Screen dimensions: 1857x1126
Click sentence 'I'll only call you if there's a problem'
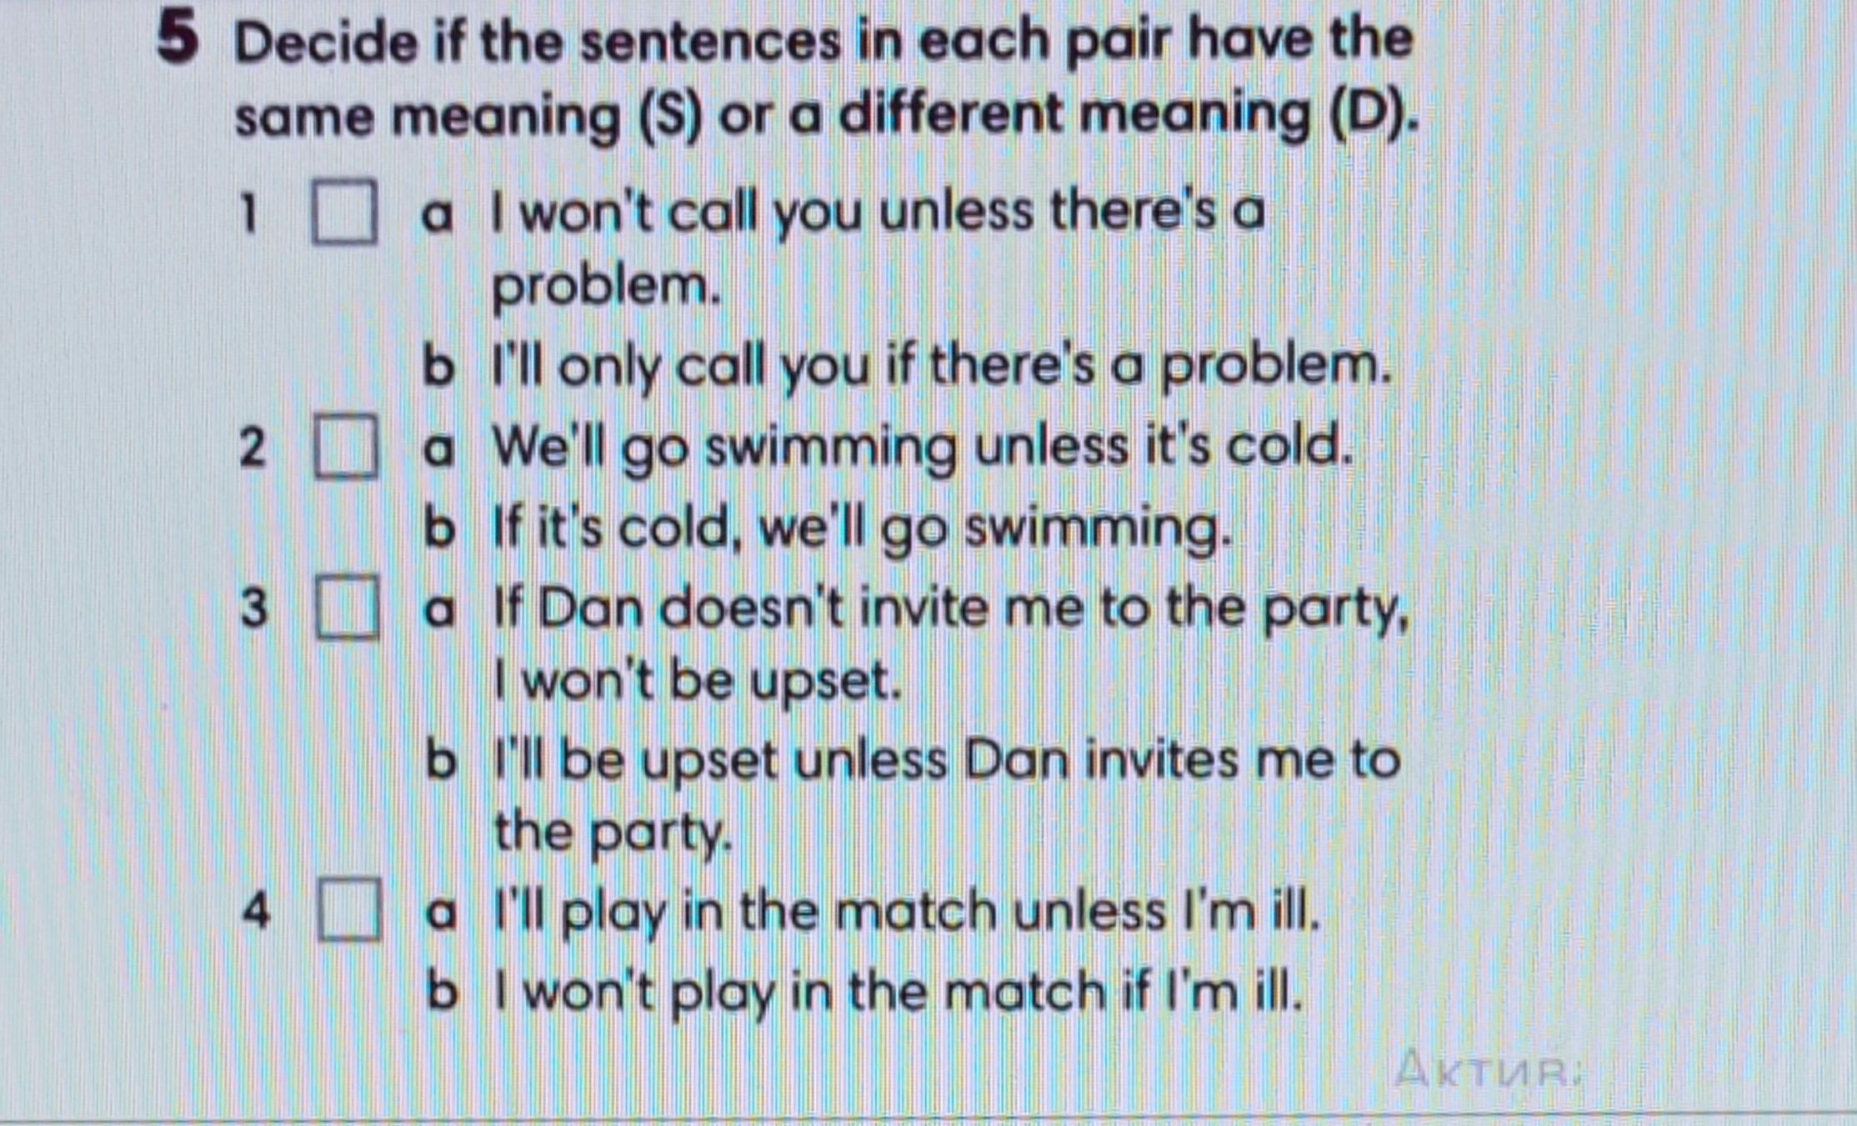tap(943, 367)
